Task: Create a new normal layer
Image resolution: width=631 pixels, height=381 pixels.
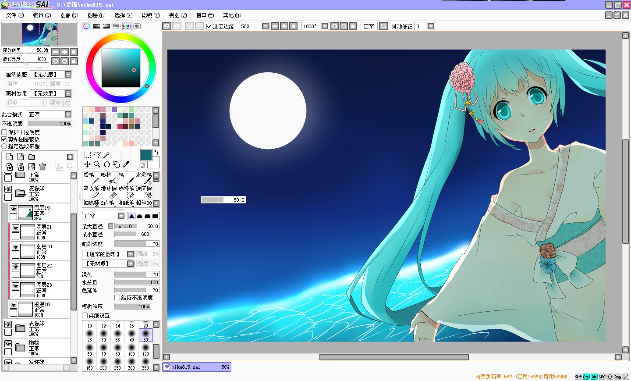Action: (x=10, y=157)
